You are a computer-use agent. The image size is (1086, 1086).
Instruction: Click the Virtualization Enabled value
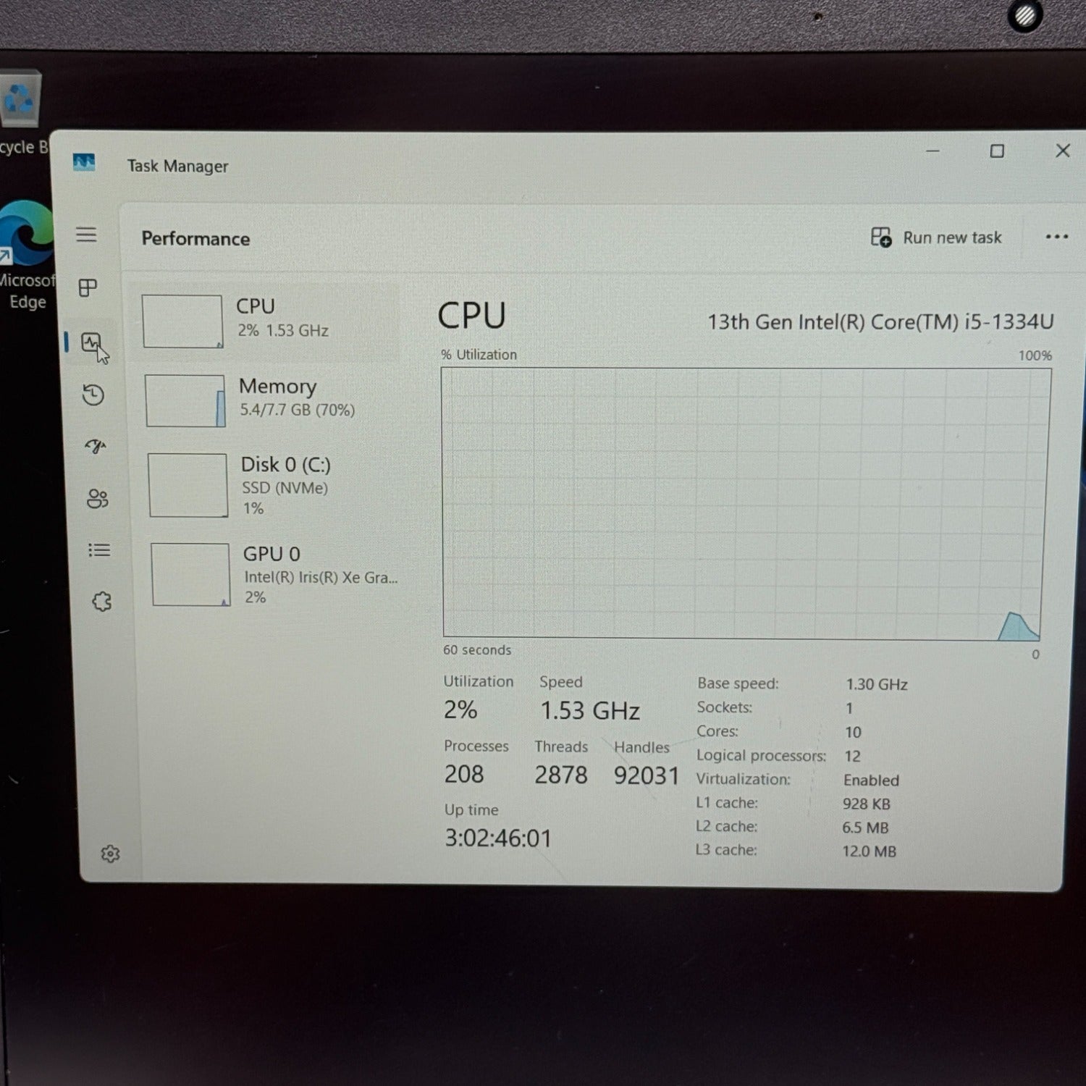click(x=871, y=780)
